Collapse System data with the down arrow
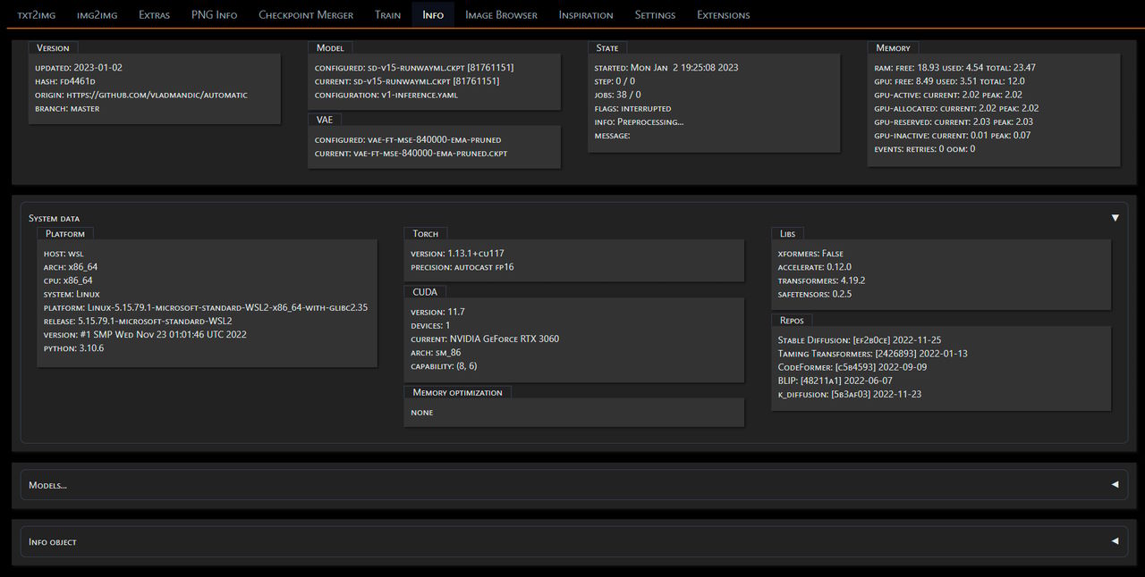Screen dimensions: 1145x577 pyautogui.click(x=1115, y=218)
